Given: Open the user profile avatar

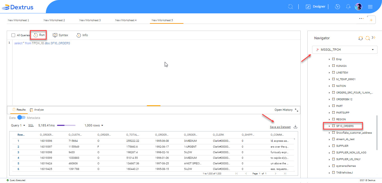Looking at the screenshot, I should pyautogui.click(x=359, y=7).
